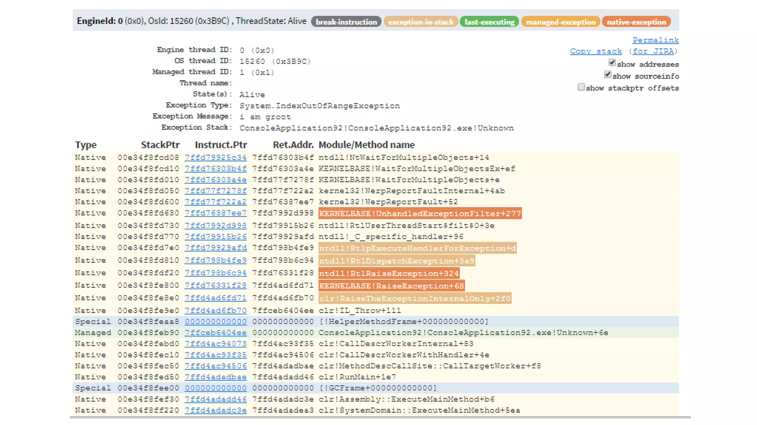Open instruction pointer 7ffd79925c34 link
Viewport: 757px width, 425px height.
(215, 158)
